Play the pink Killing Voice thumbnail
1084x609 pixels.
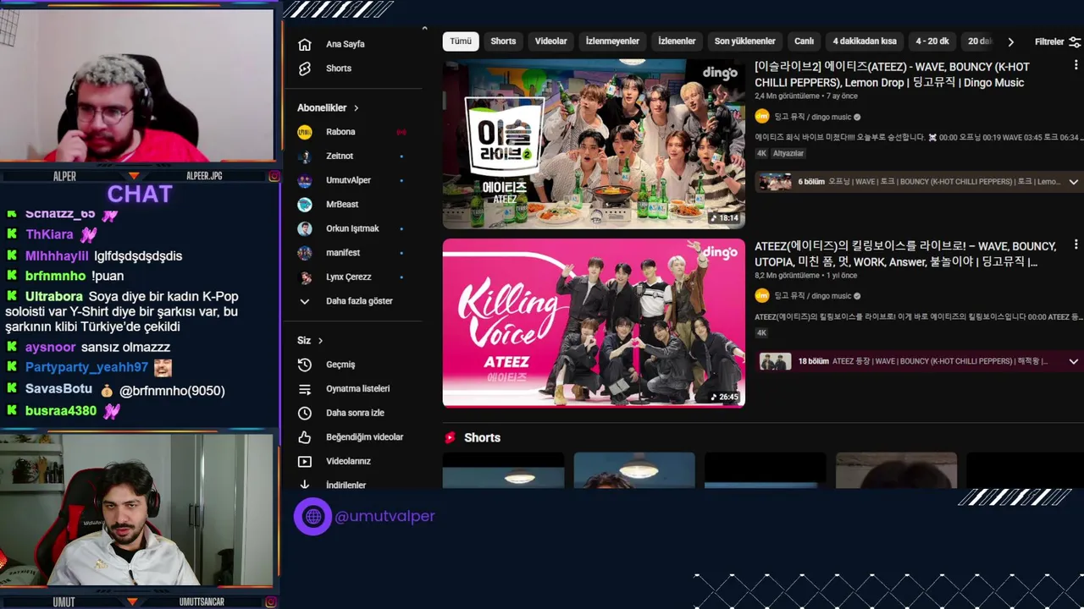(x=594, y=323)
